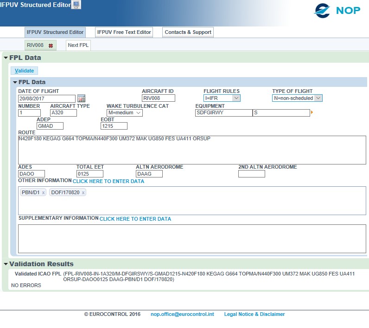This screenshot has height=328, width=369.
Task: Select the RIV008 flight plan tab
Action: (35, 45)
